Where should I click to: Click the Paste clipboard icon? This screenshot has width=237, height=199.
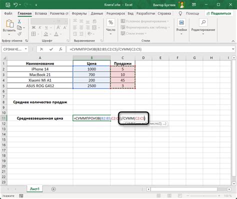click(9, 24)
